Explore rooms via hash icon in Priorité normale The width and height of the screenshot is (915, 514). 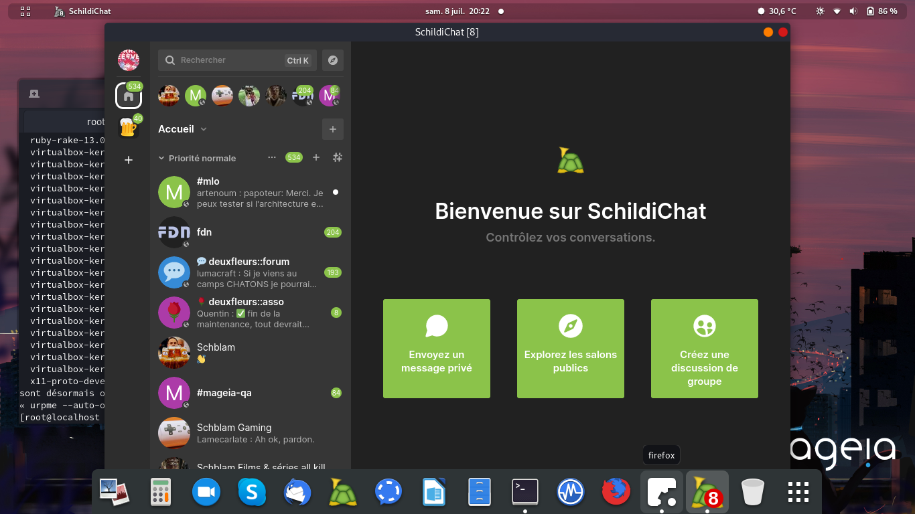point(338,157)
